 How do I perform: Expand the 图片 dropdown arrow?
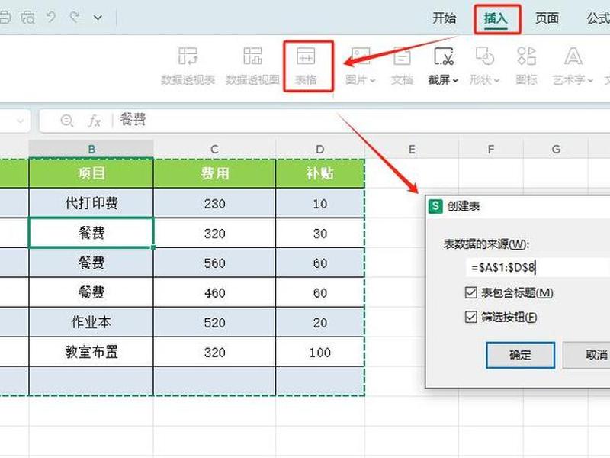point(372,80)
